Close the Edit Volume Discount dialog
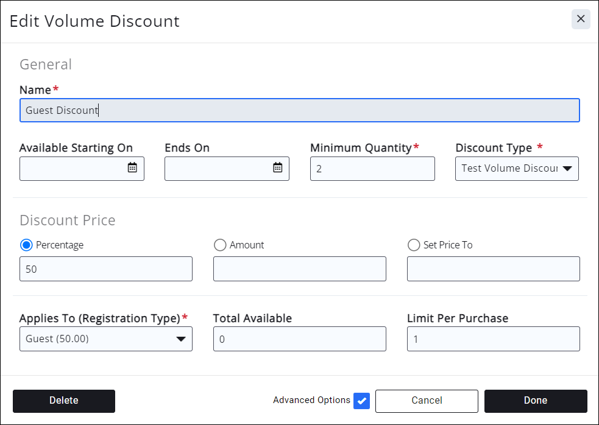Viewport: 599px width, 425px height. click(581, 19)
